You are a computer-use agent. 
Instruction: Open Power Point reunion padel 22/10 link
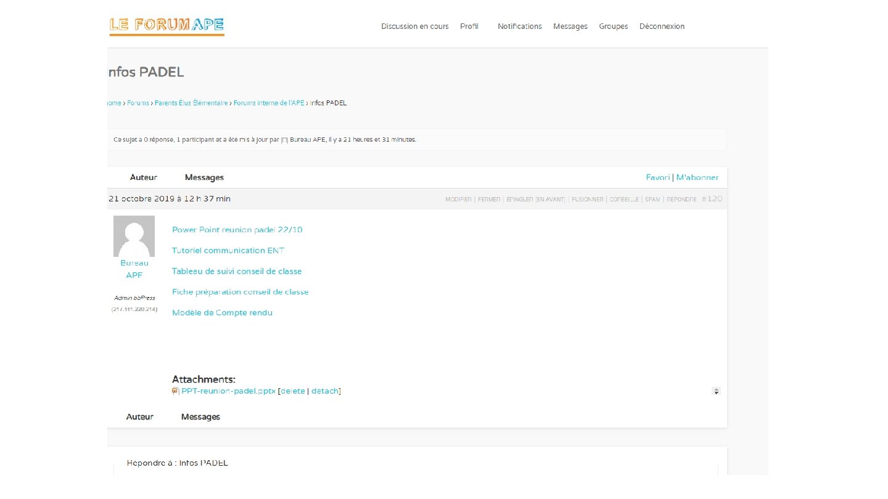click(237, 230)
